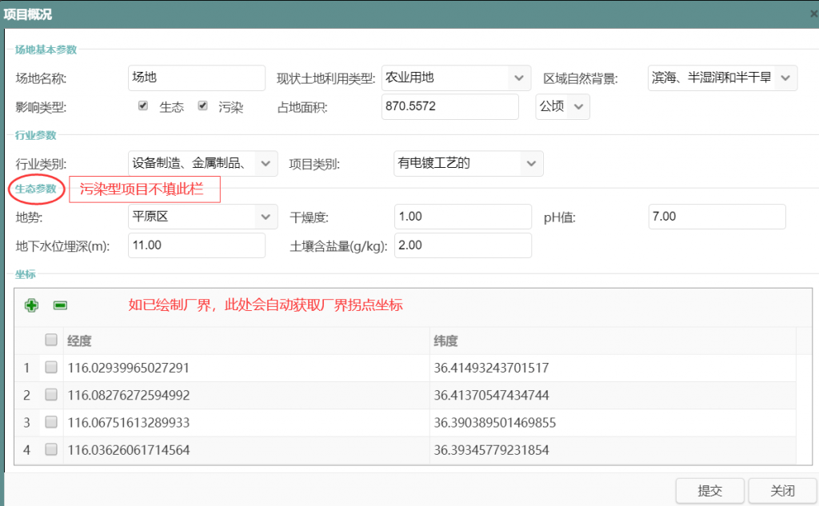The image size is (819, 506).
Task: Tick the checkbox for coordinate row 3
Action: tap(51, 422)
